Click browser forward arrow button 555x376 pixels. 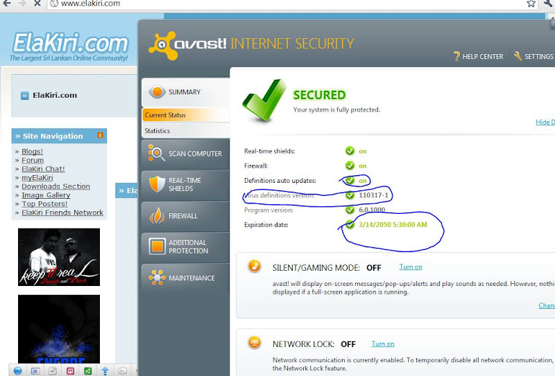point(22,3)
